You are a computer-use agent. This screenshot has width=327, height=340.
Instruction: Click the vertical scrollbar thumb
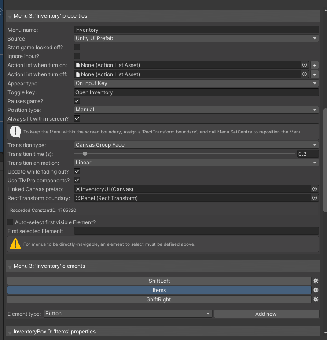click(x=325, y=160)
